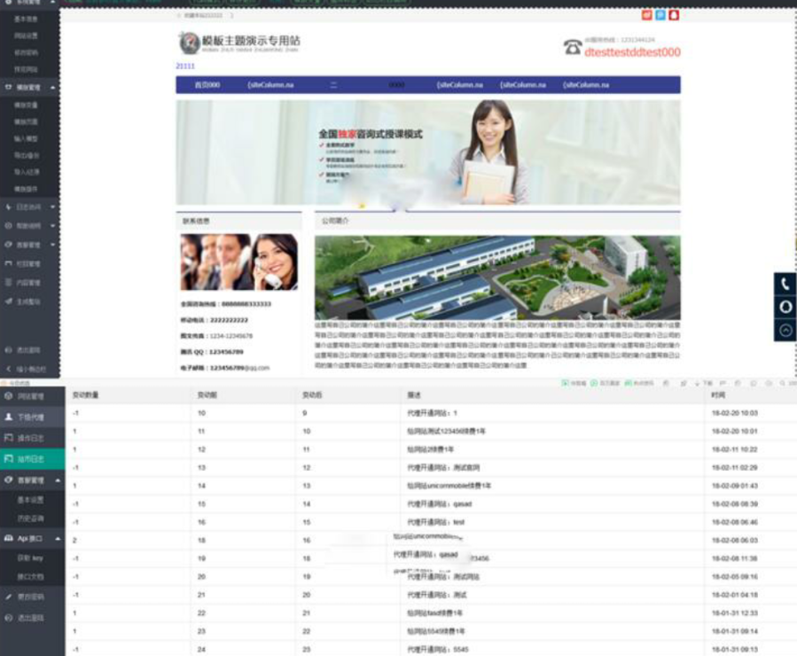This screenshot has width=797, height=656.
Task: Click the 模板主题演示专用站 site title
Action: coord(251,40)
